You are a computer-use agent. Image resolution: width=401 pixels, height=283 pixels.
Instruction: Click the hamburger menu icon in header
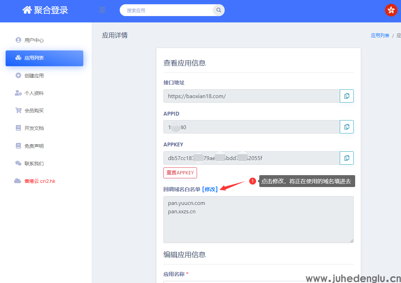click(x=102, y=10)
